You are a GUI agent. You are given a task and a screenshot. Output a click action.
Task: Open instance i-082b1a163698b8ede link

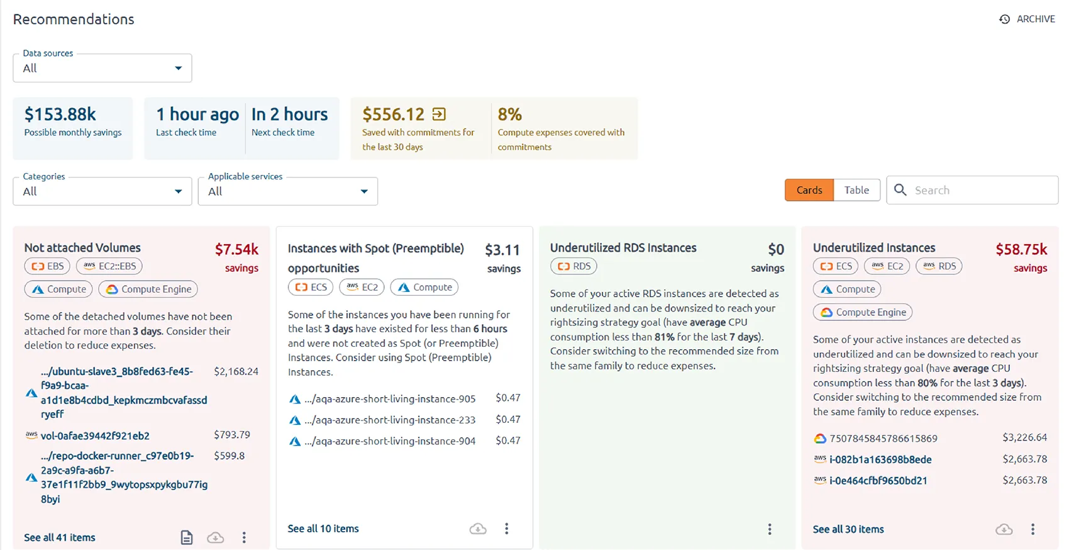point(880,459)
